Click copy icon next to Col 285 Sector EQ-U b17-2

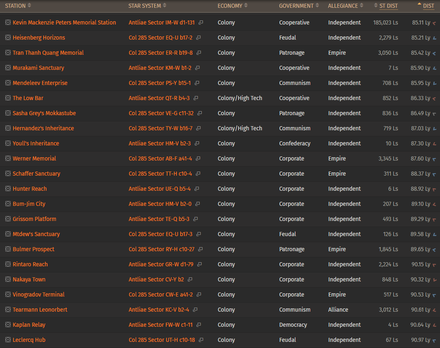coord(199,38)
